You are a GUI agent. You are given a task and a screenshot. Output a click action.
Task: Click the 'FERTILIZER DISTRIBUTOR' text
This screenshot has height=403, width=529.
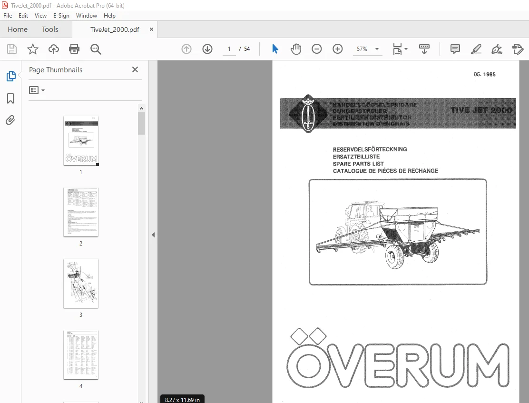coord(372,118)
